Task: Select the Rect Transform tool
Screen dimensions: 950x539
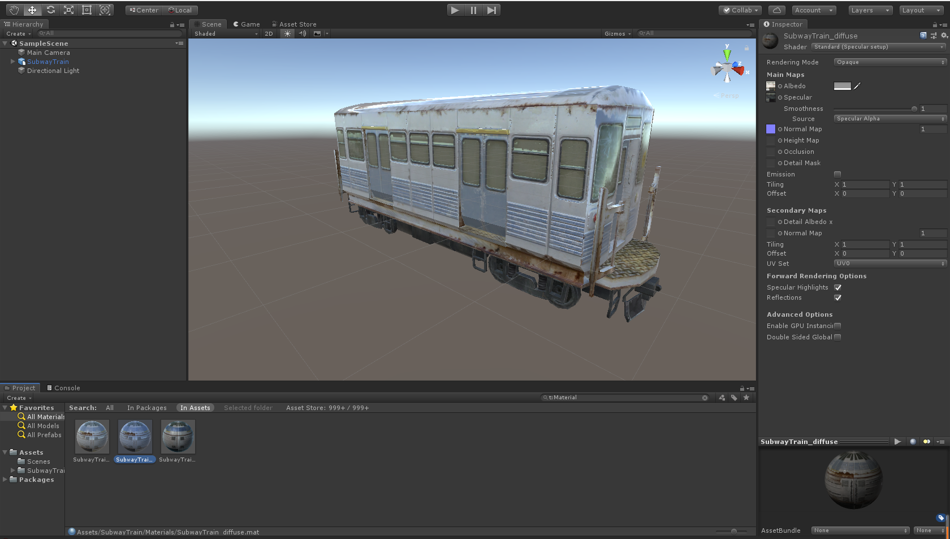Action: [87, 10]
